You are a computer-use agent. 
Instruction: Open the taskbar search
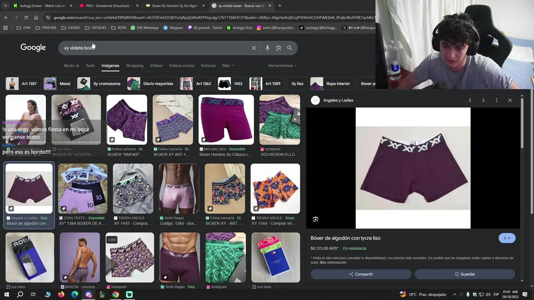click(20, 295)
